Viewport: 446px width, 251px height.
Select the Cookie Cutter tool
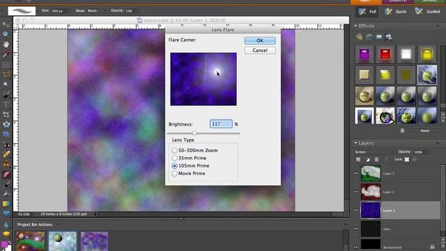click(6, 124)
